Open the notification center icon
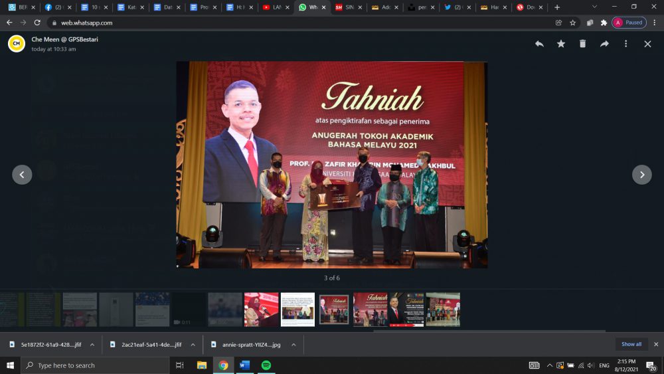The height and width of the screenshot is (374, 664). point(651,365)
